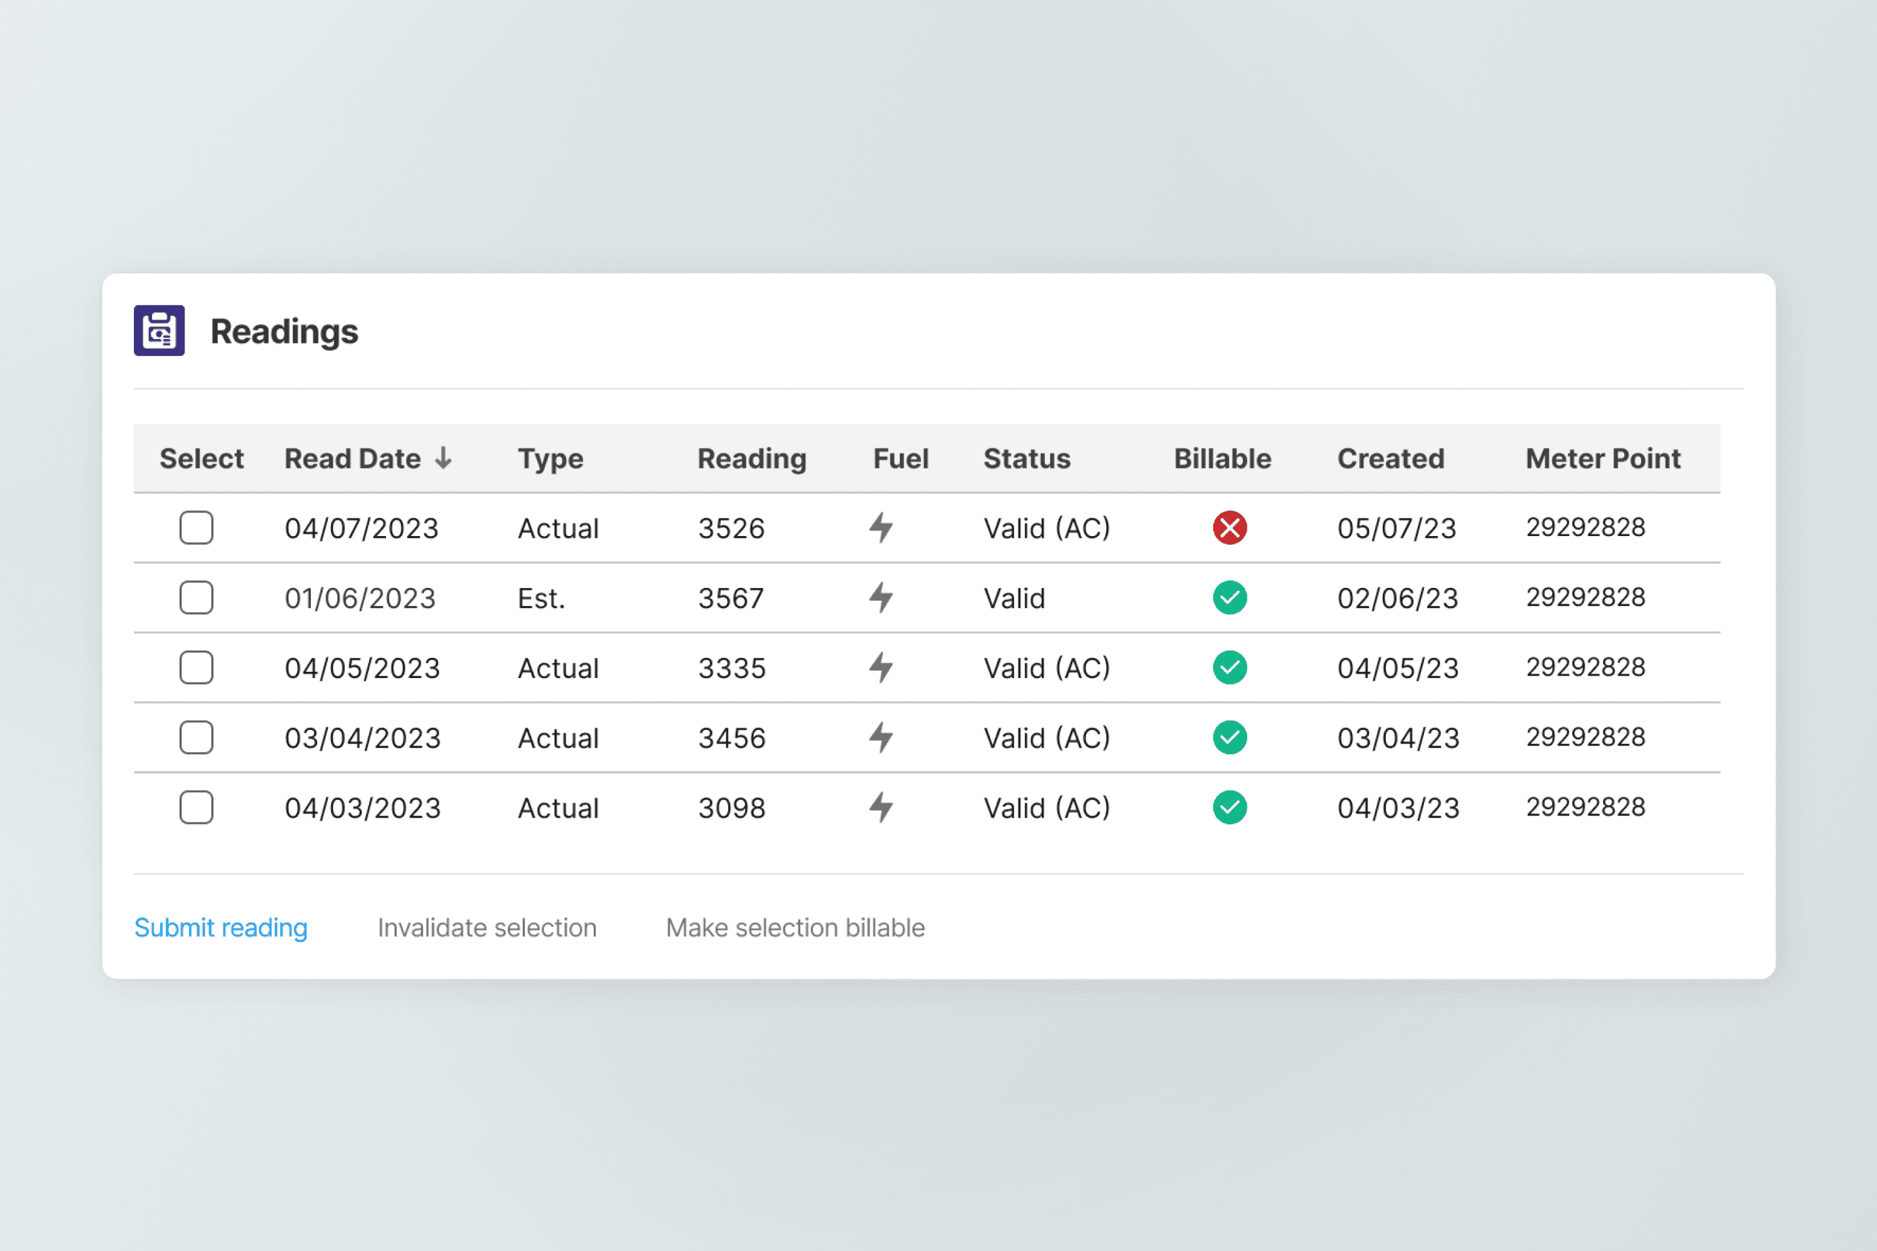Check the box for reading 3098

[196, 808]
